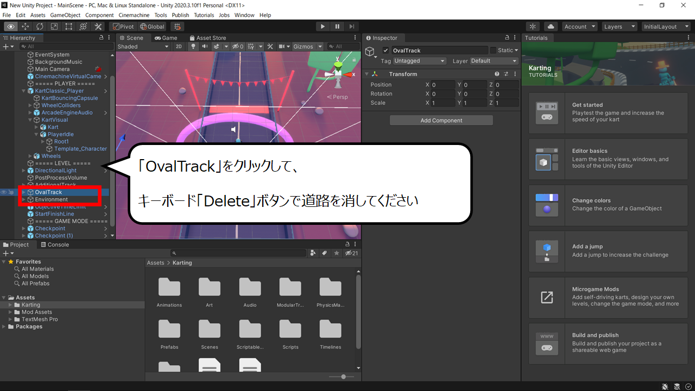This screenshot has width=695, height=391.
Task: Open the GameObject menu
Action: [x=65, y=15]
